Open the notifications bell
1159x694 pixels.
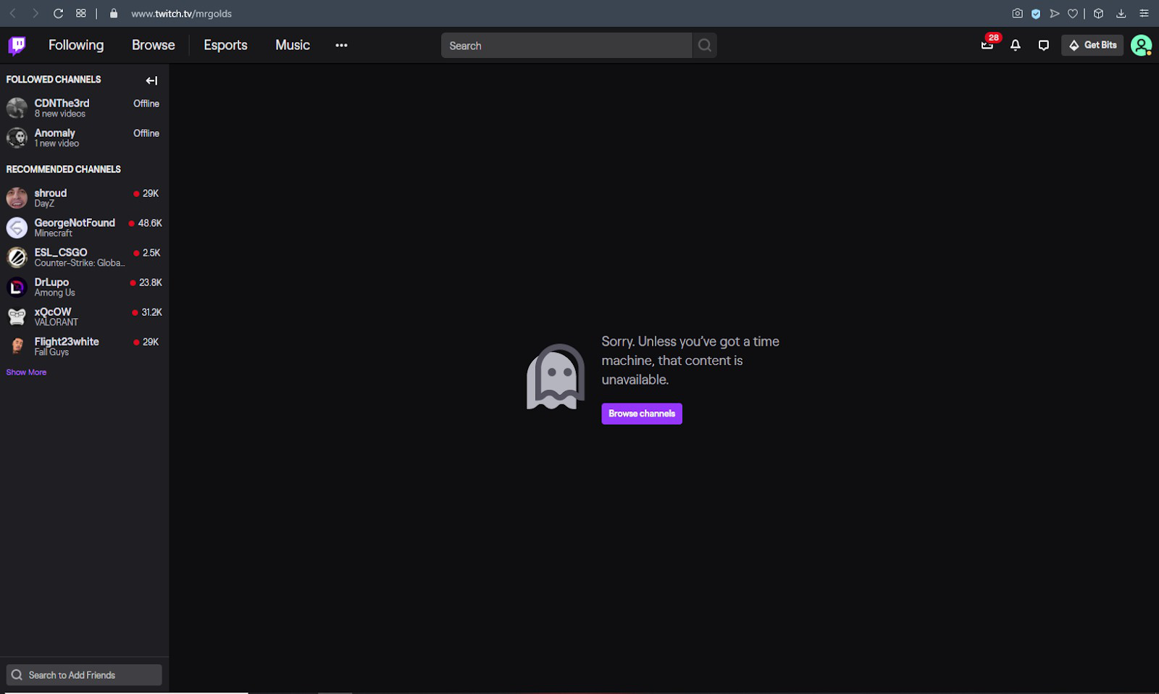1016,45
